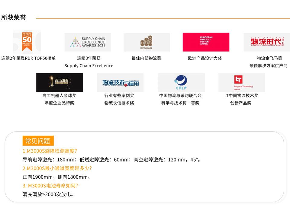Click the 常见问题 orange label

38,141
